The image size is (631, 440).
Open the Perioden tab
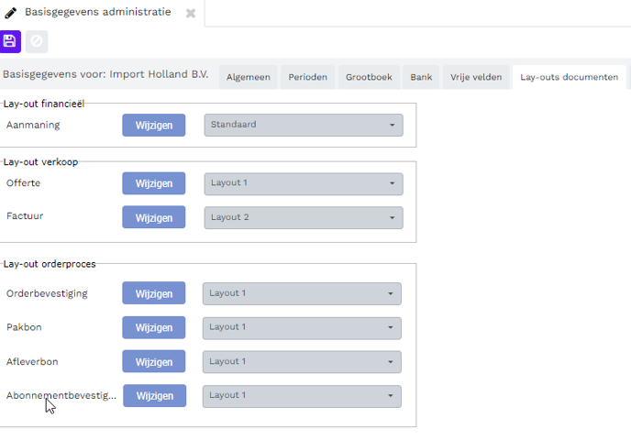pos(308,77)
